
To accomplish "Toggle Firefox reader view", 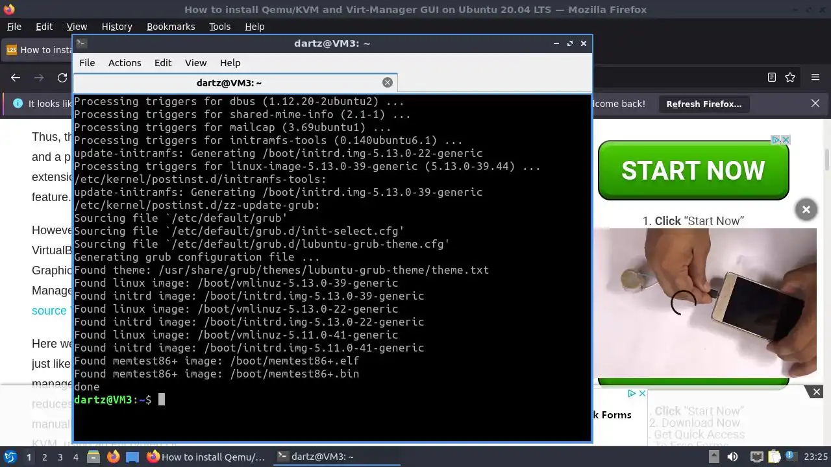I will [x=772, y=78].
